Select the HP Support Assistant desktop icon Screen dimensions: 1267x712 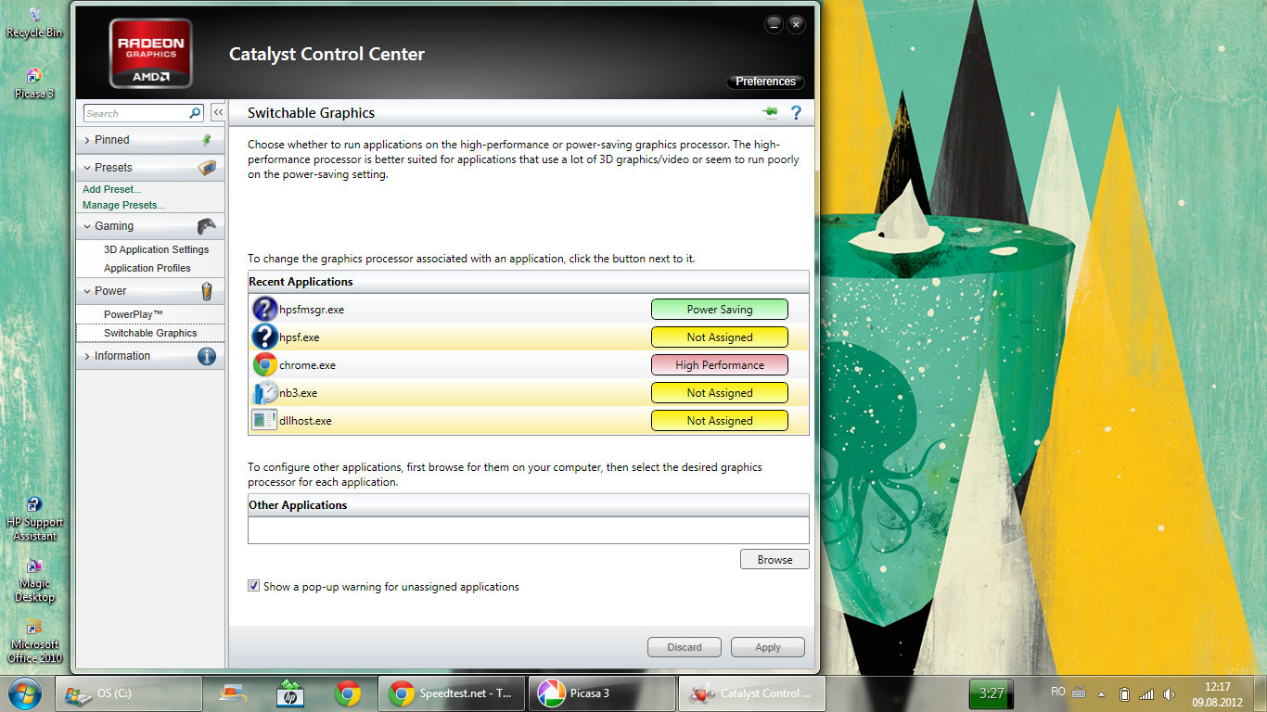tap(34, 519)
